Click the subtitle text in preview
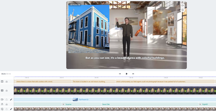The width and height of the screenshot is (216, 111). (x=125, y=58)
